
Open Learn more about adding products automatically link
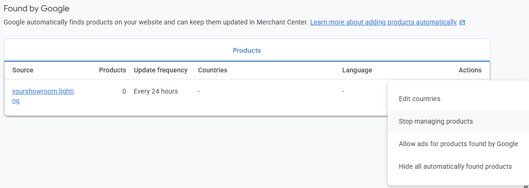383,22
